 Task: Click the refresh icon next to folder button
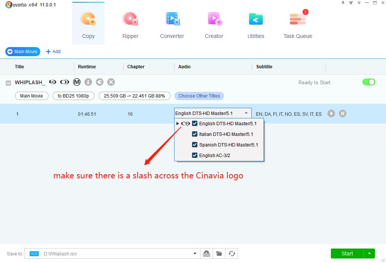pos(232,254)
